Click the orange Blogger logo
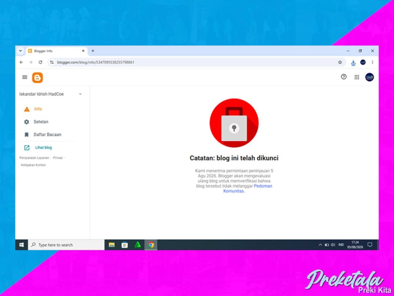Screen dimensions: 394x296 click(37, 77)
